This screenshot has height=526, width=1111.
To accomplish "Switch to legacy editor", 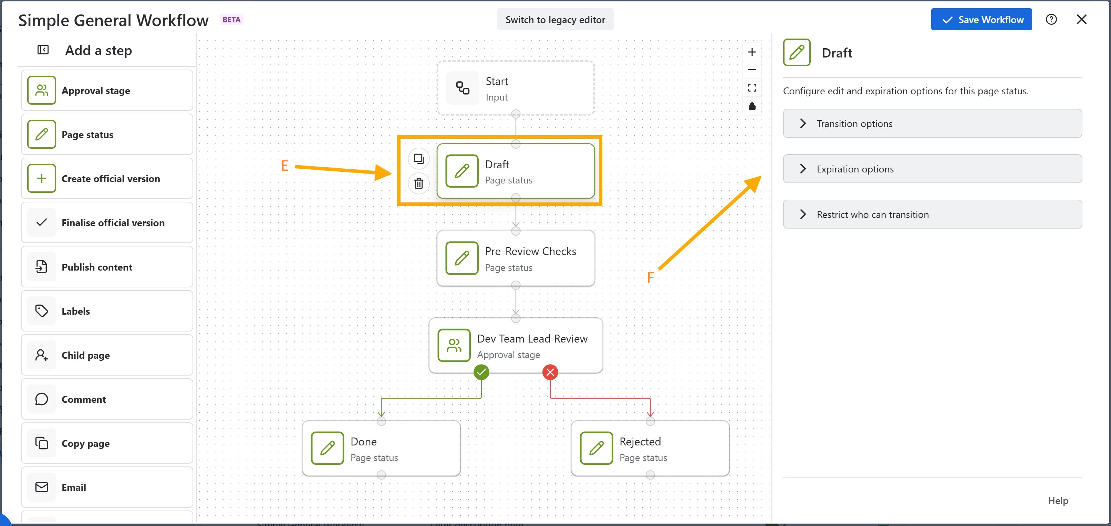I will [555, 19].
